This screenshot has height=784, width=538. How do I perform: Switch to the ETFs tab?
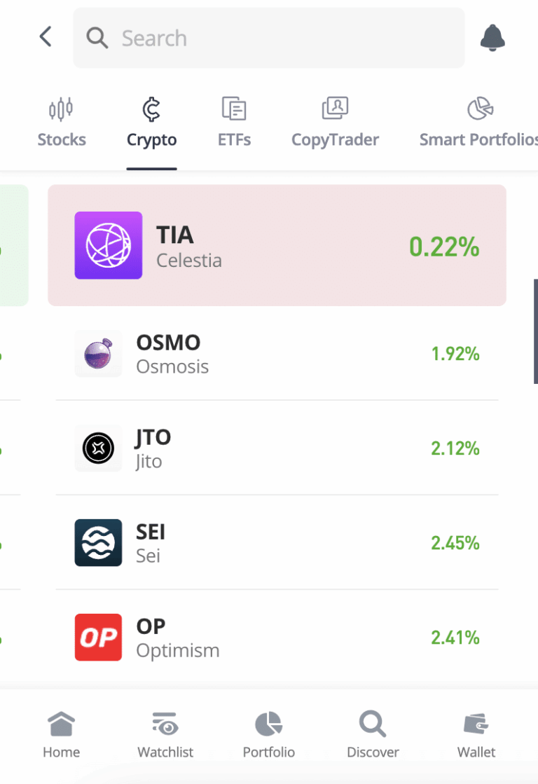(x=233, y=123)
